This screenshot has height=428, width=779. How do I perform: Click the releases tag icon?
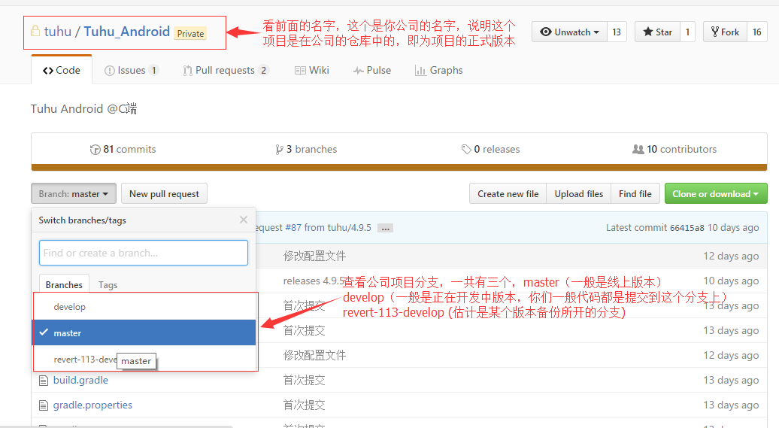tap(466, 149)
